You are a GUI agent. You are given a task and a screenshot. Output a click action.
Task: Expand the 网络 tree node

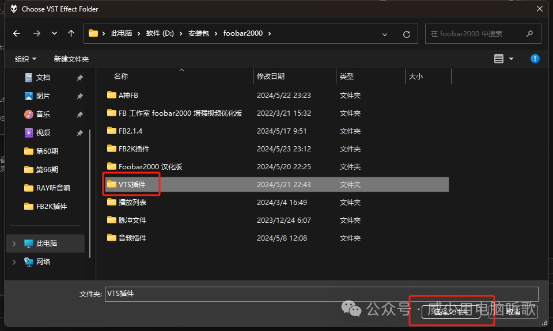click(x=14, y=262)
